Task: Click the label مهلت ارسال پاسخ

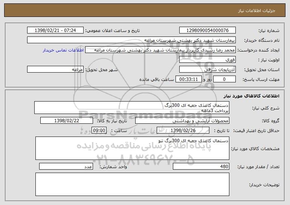Action: pos(261,80)
